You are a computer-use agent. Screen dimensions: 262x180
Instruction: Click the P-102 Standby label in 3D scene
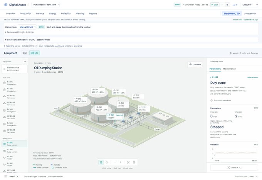pyautogui.click(x=123, y=105)
